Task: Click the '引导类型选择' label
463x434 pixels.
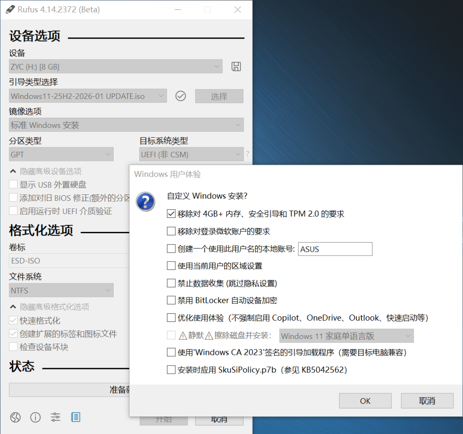Action: pos(33,82)
